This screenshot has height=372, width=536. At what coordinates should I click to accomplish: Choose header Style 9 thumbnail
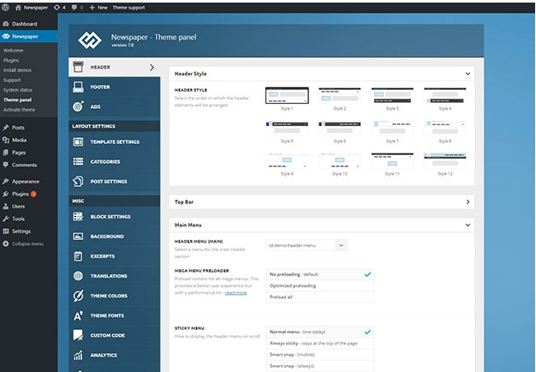pos(287,160)
